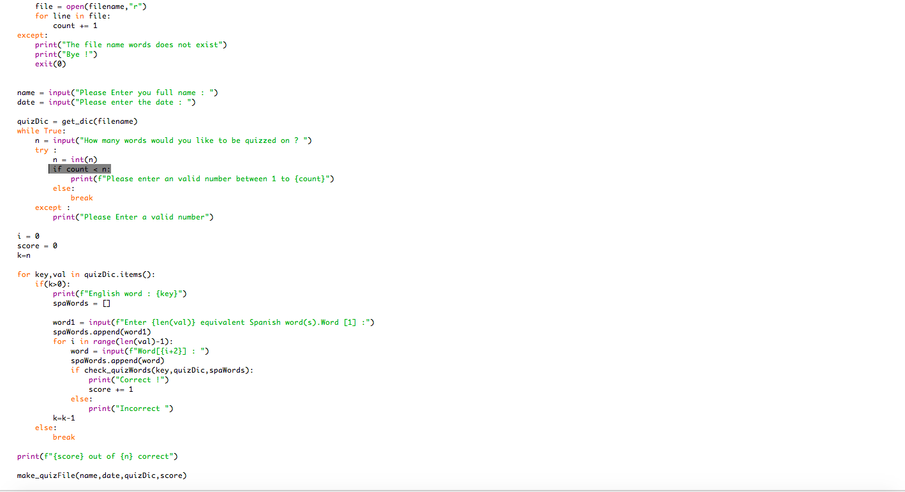
Task: Place cursor on 'for line in file:'
Action: pos(73,16)
